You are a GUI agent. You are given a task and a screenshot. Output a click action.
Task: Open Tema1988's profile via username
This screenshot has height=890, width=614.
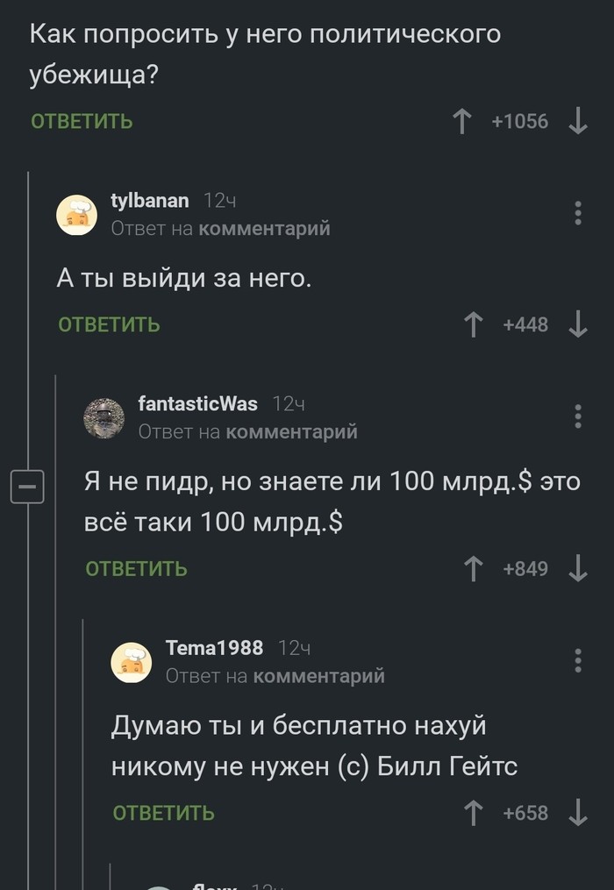pos(214,648)
